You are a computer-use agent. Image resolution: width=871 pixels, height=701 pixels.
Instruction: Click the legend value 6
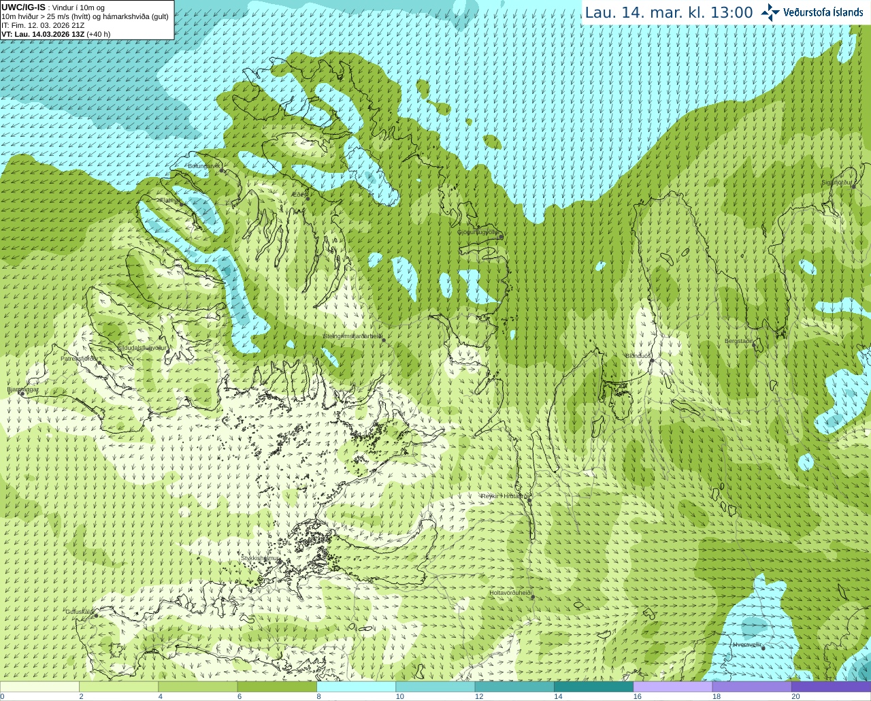[240, 696]
